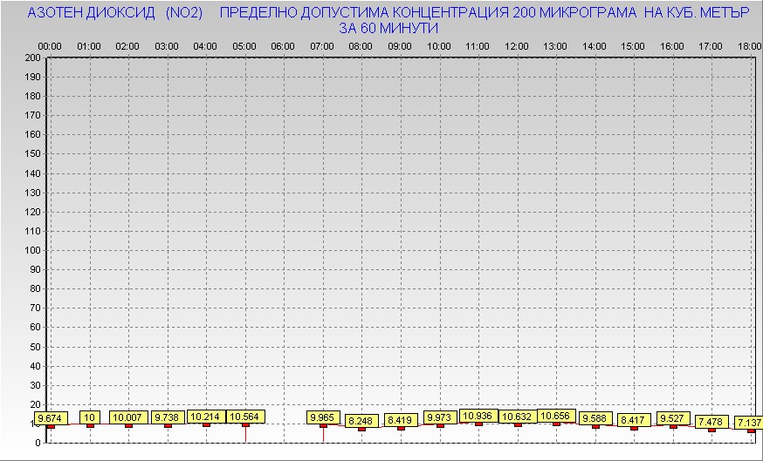This screenshot has height=461, width=763.
Task: Select the 10.656 value label
Action: [556, 417]
